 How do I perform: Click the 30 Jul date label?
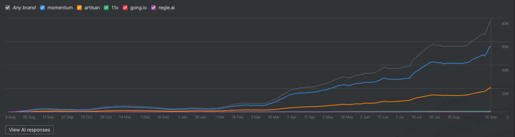tap(434, 117)
